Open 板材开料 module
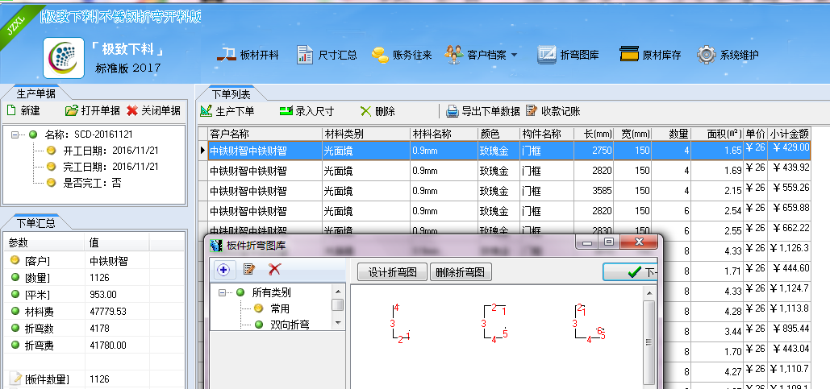Screen dimensions: 830x389 (x=247, y=55)
